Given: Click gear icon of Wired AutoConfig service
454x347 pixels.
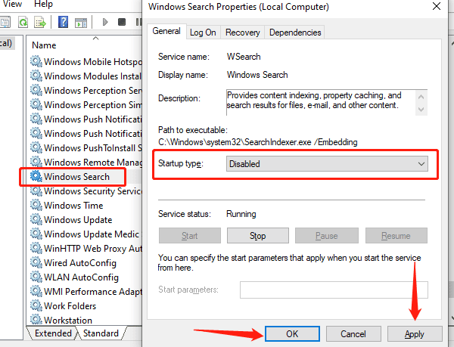Looking at the screenshot, I should (36, 262).
